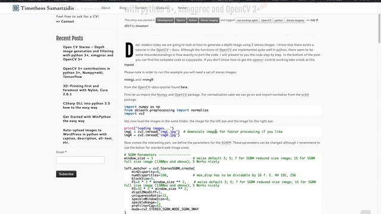Follow the '>> Contact' sidebar link

pos(65,21)
